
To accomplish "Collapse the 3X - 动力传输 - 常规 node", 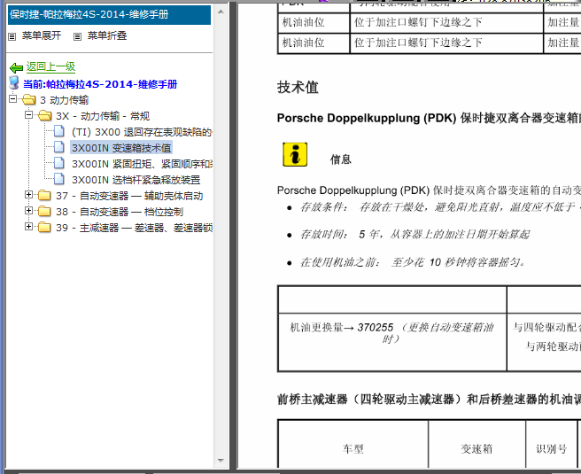I will pyautogui.click(x=28, y=115).
